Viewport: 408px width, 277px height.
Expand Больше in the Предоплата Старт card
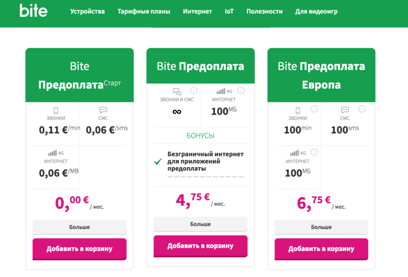pos(80,227)
